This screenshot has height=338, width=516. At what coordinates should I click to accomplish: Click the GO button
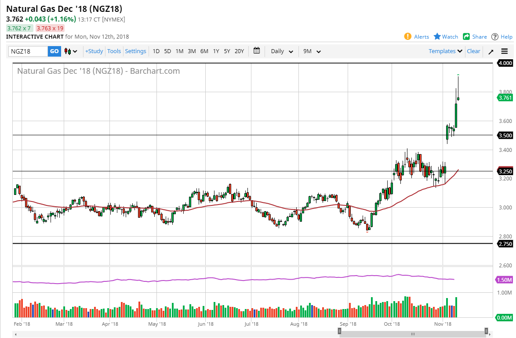[x=55, y=51]
